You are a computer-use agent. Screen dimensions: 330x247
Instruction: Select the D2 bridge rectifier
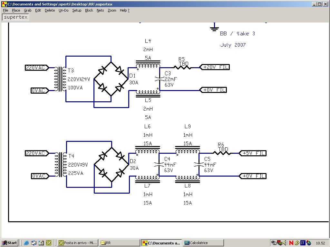tap(112, 164)
